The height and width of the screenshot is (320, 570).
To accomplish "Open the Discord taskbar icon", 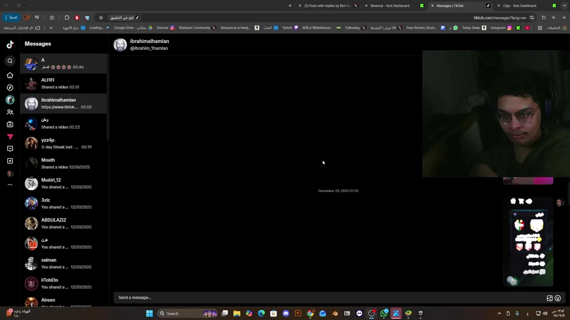I will coord(286,313).
